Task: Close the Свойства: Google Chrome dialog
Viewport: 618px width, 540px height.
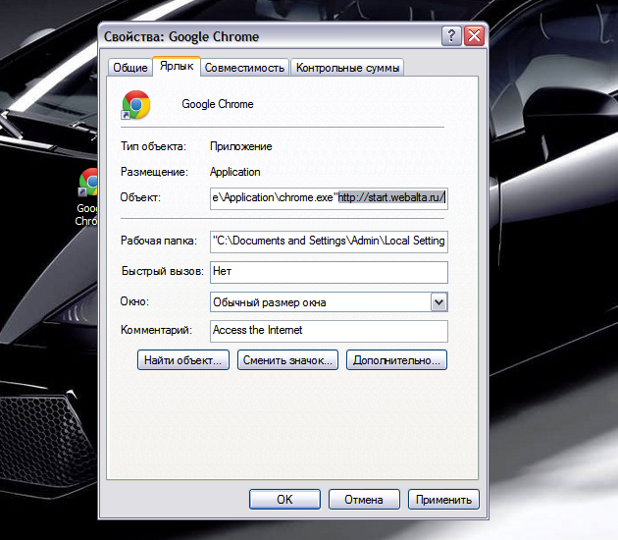Action: coord(474,36)
